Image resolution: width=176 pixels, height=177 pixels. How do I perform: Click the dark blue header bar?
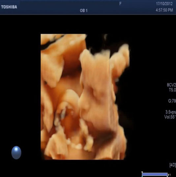88,7
